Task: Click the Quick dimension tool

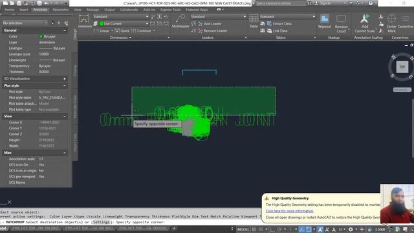Action: coord(122,30)
